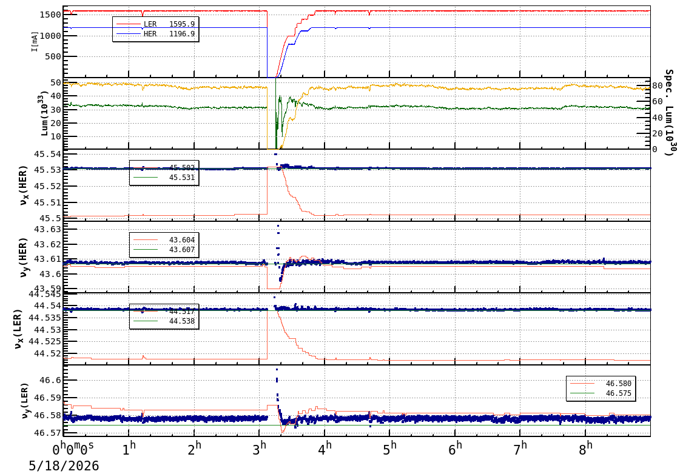Click the 46.6 axis tick

(x=50, y=381)
